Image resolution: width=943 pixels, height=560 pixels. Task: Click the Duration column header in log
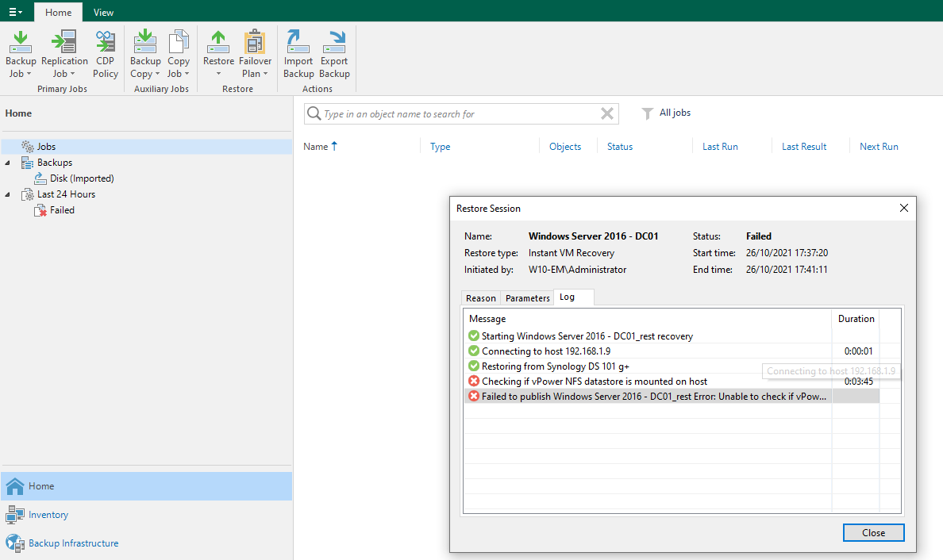tap(856, 319)
